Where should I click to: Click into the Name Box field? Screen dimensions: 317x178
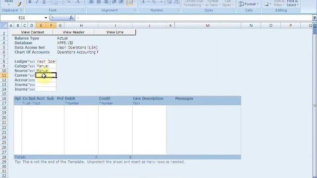click(x=22, y=18)
